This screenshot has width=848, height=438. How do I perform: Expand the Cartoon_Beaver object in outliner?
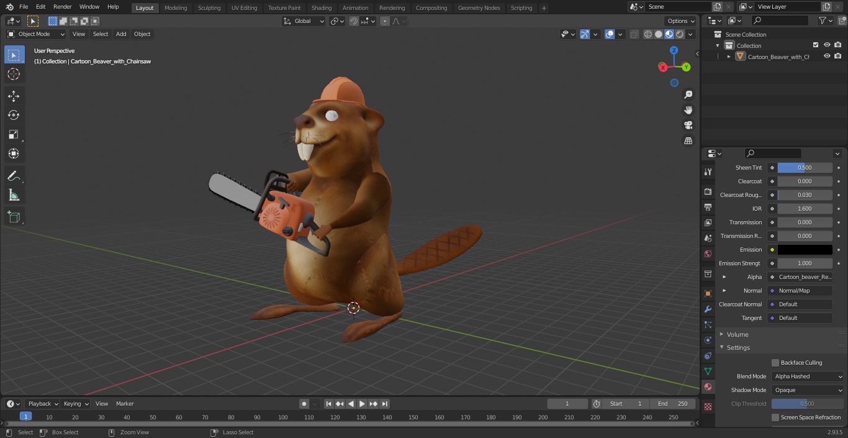pos(729,57)
